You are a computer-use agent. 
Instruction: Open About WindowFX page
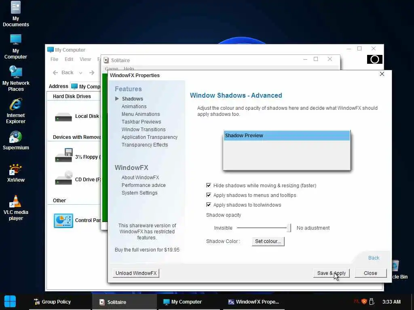coord(140,178)
